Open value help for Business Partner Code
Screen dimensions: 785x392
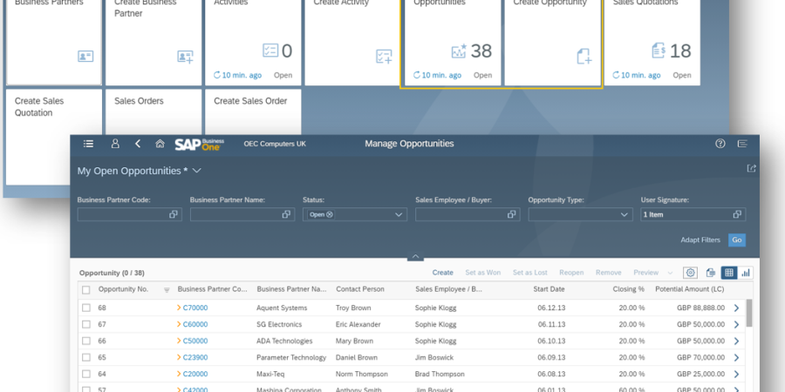(174, 214)
